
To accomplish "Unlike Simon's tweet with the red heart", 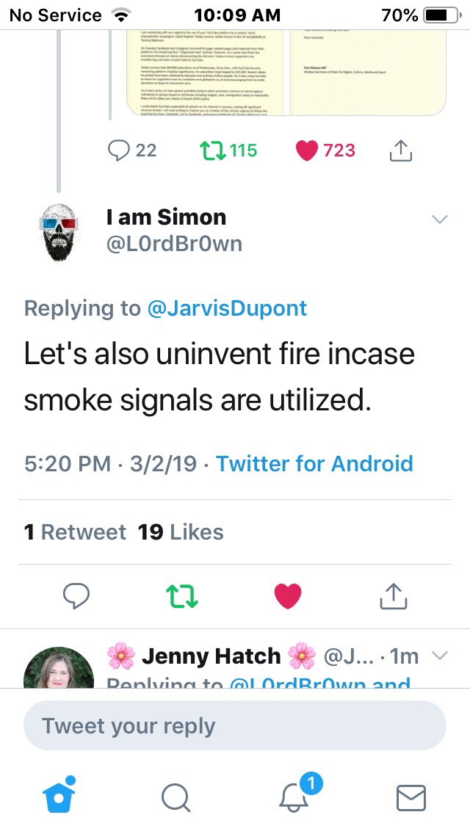I will tap(288, 596).
